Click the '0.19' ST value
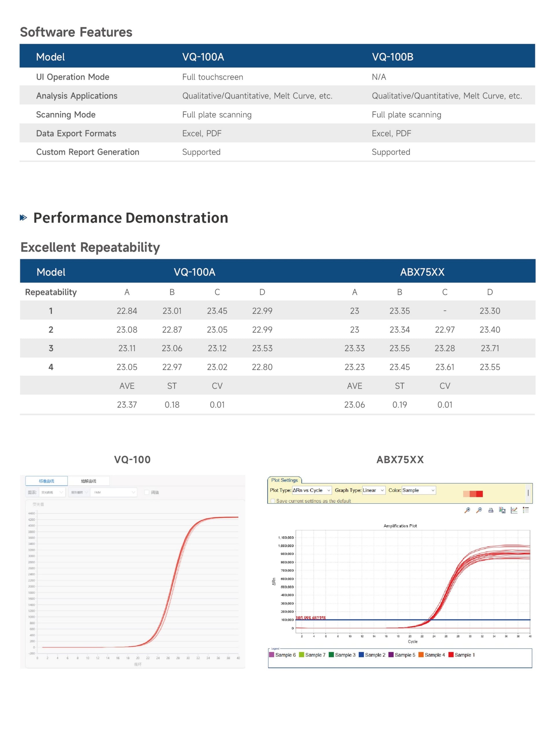The image size is (555, 729). coord(399,405)
